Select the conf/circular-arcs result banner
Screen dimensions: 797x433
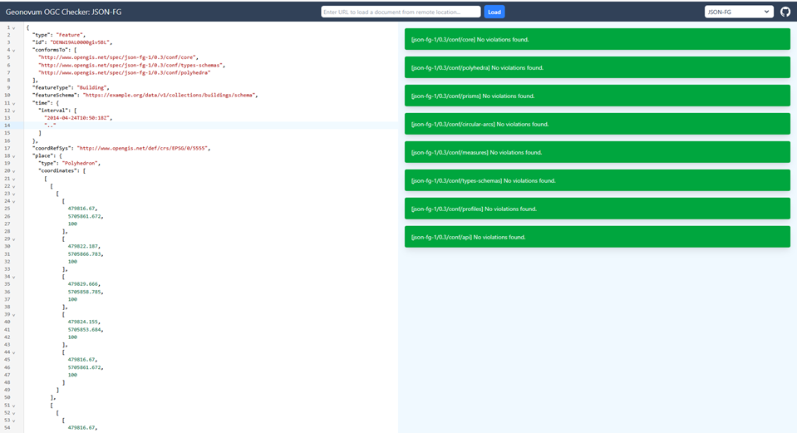597,124
